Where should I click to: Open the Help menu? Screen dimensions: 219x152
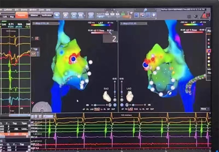48,10
